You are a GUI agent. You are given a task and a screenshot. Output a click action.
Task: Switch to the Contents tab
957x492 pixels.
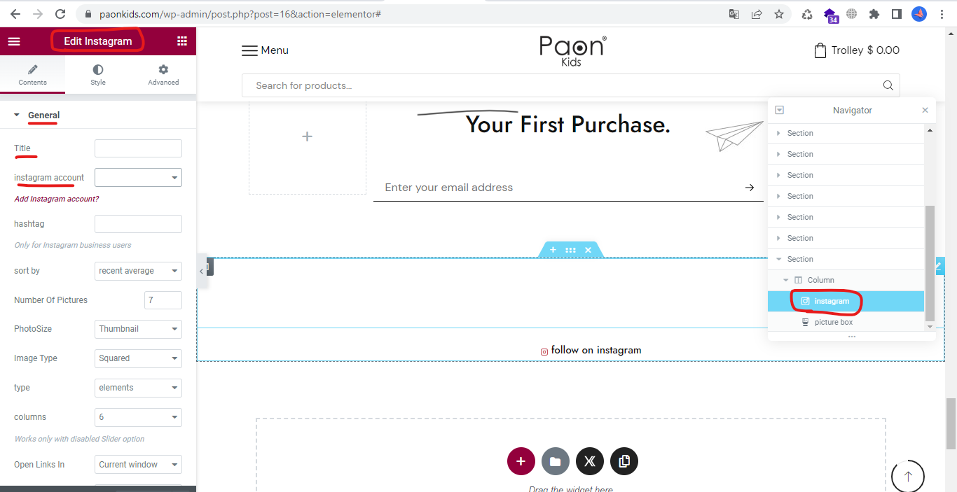point(33,75)
